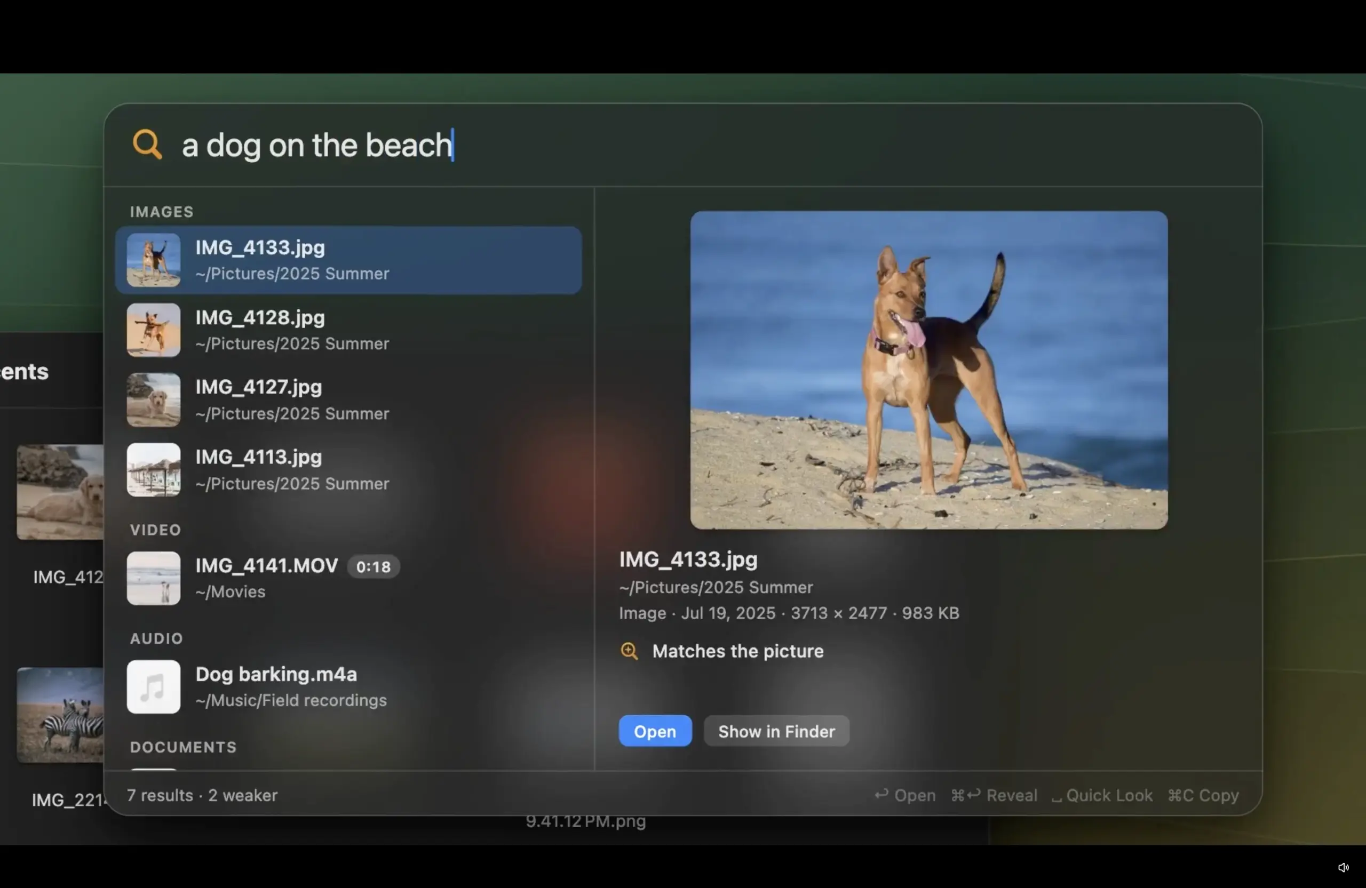The image size is (1366, 888).
Task: Click the 'Matches the picture' label
Action: [737, 651]
